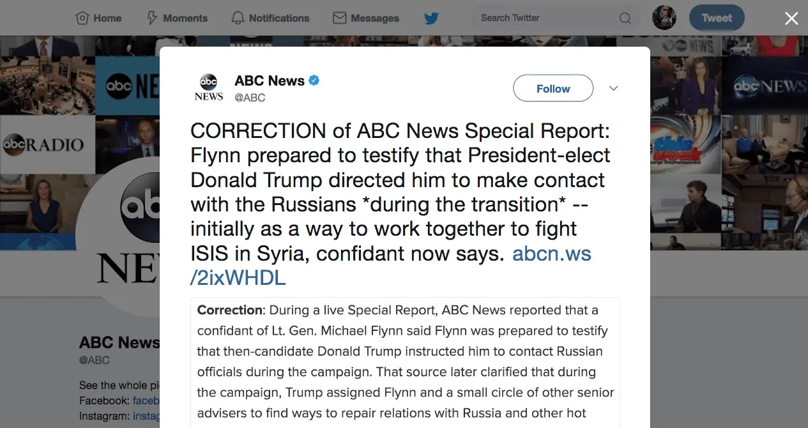Image resolution: width=808 pixels, height=428 pixels.
Task: Open Messages via the envelope icon
Action: coord(340,18)
